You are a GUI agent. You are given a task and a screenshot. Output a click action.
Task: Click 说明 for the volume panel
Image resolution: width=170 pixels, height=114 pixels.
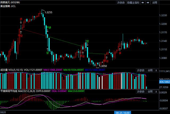[150, 70]
